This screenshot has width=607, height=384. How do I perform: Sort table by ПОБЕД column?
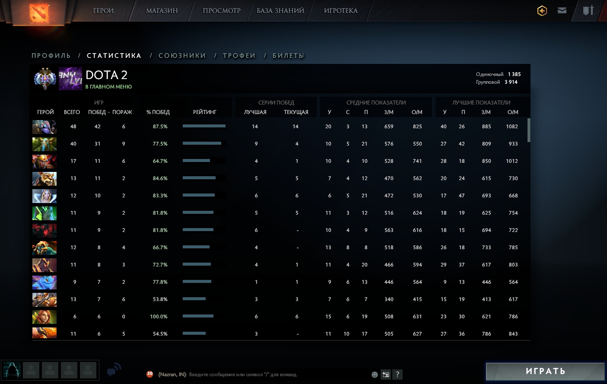(97, 112)
